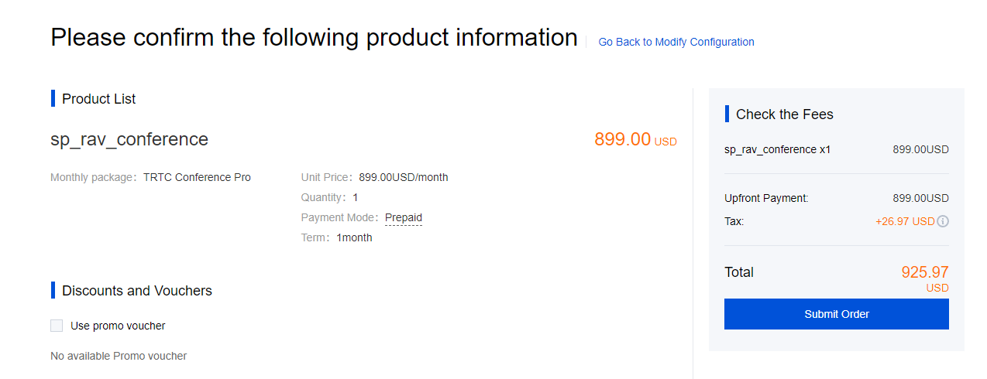Click the tax info icon
The width and height of the screenshot is (987, 379).
tap(943, 221)
